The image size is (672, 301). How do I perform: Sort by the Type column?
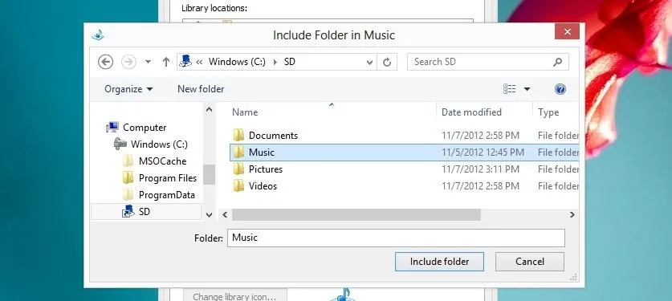pyautogui.click(x=548, y=112)
